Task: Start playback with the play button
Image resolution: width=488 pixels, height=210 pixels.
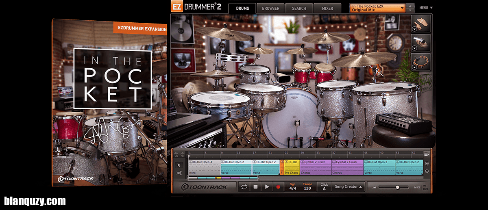Action: click(267, 187)
